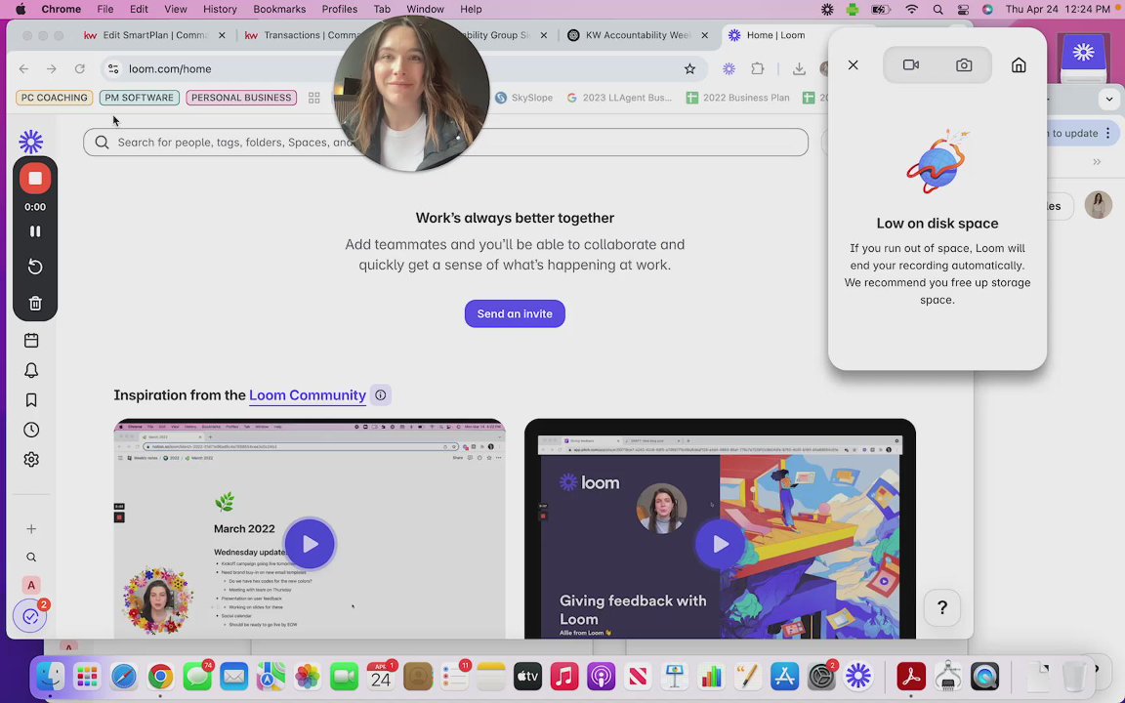Expand the dropdown chevron in right side panel
Screen dimensions: 1125x703
click(1109, 99)
